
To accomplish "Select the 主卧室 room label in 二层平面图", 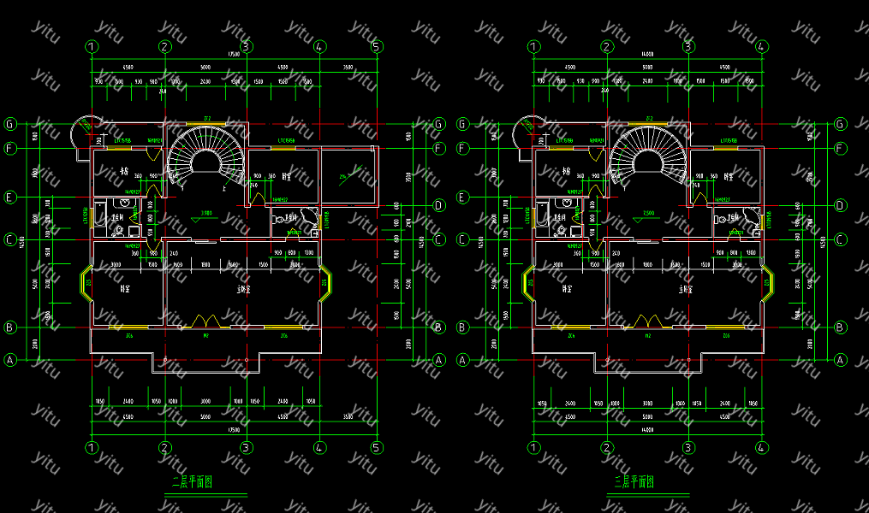I will point(243,289).
